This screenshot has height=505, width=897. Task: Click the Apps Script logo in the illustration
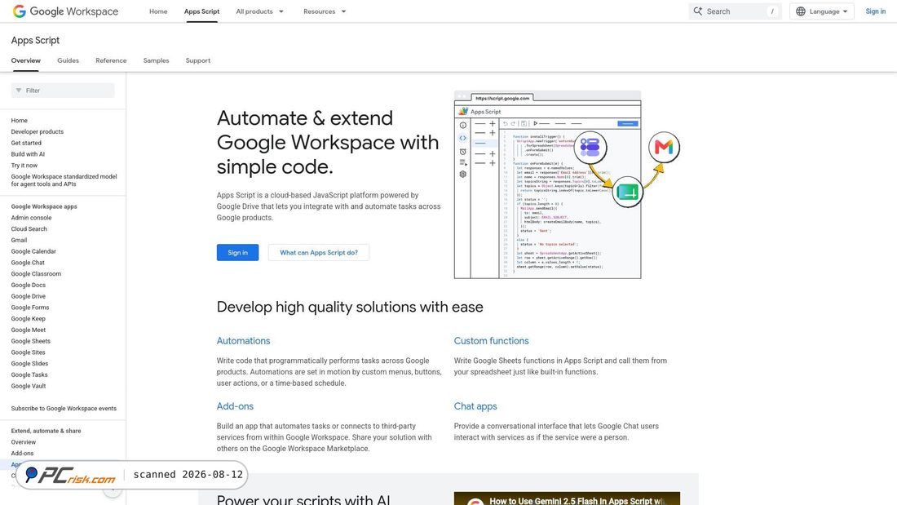pyautogui.click(x=463, y=112)
